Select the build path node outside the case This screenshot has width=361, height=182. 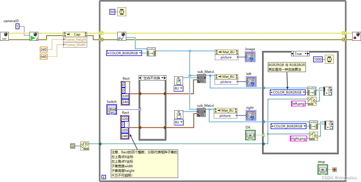click(x=85, y=146)
